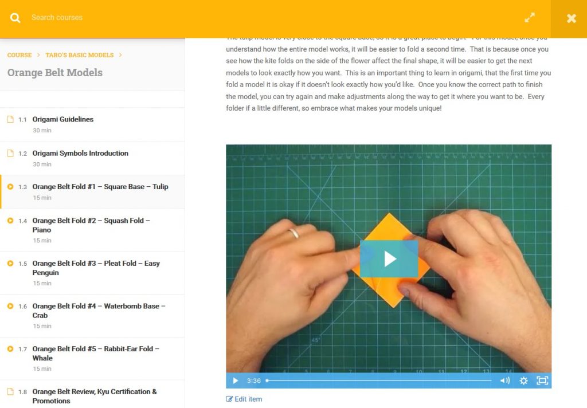This screenshot has width=587, height=408.
Task: Click the search magnifier icon
Action: (15, 18)
